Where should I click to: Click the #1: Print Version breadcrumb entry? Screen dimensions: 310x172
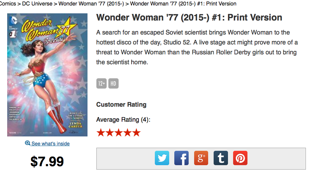[183, 4]
